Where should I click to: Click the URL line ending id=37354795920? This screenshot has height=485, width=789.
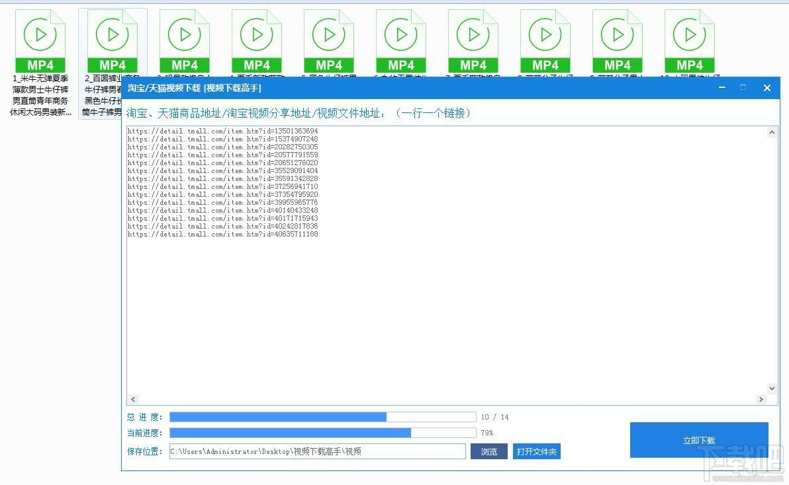tap(222, 194)
